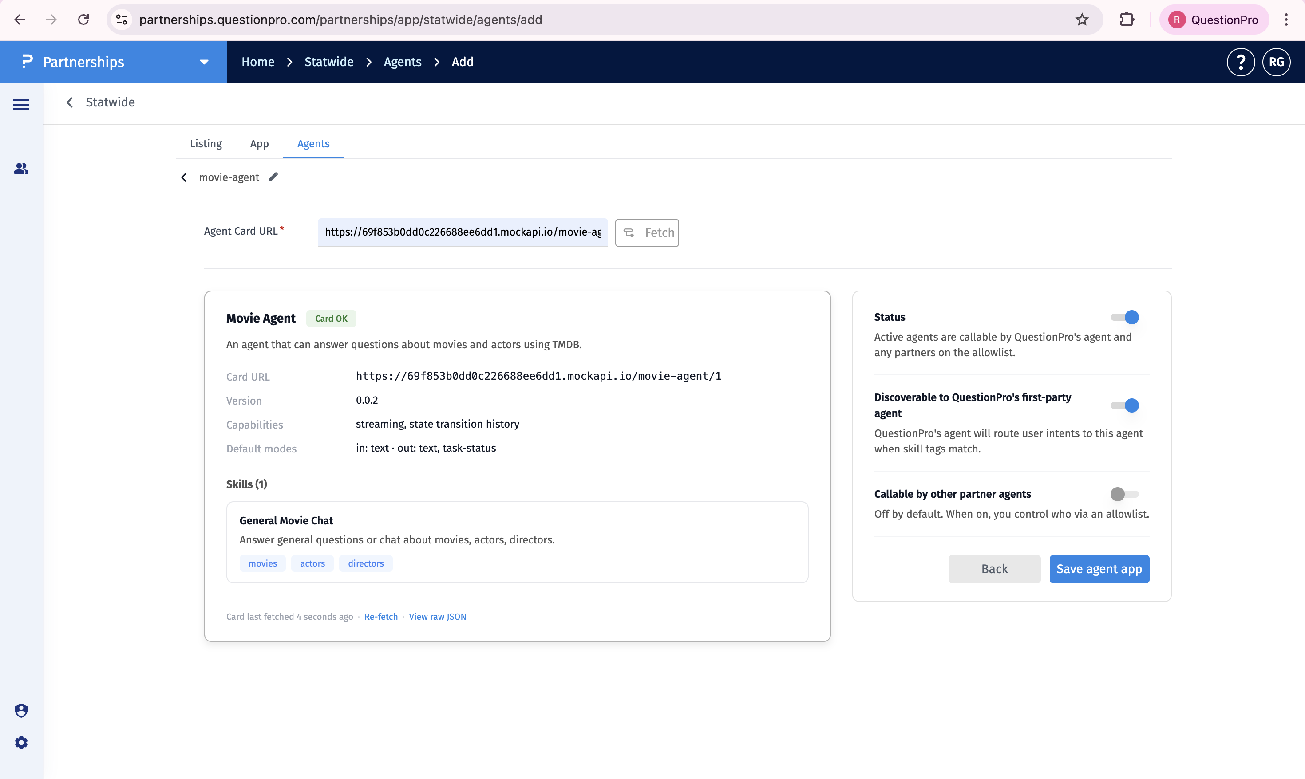
Task: Open the hamburger sidebar menu
Action: click(21, 104)
